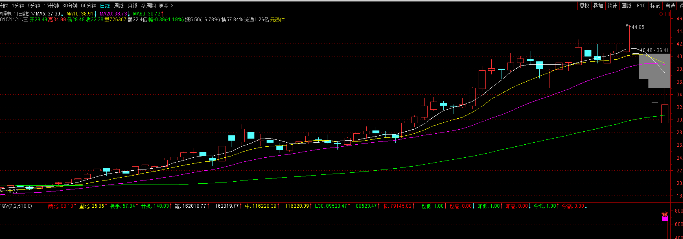Viewport: 683px width, 239px height.
Task: Click the 44.95 high price marker
Action: pos(637,27)
